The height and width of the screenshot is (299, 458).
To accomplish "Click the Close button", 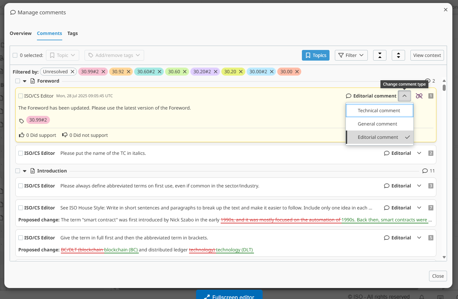I will 438,276.
